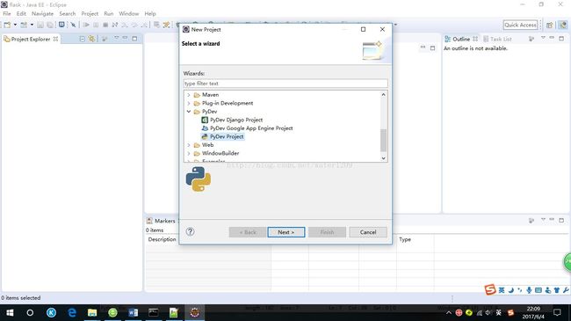Expand the Maven wizard folder

pos(189,95)
